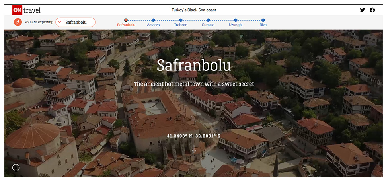Share the page on Facebook
The height and width of the screenshot is (181, 386).
(x=372, y=10)
